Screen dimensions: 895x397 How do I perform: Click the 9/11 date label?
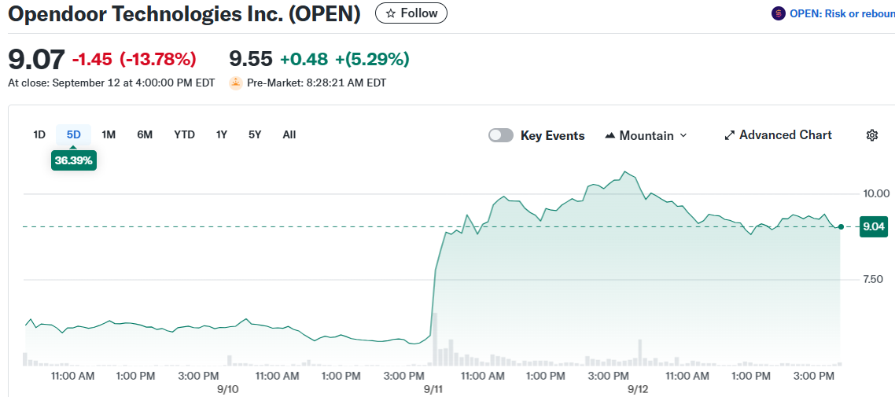click(433, 388)
